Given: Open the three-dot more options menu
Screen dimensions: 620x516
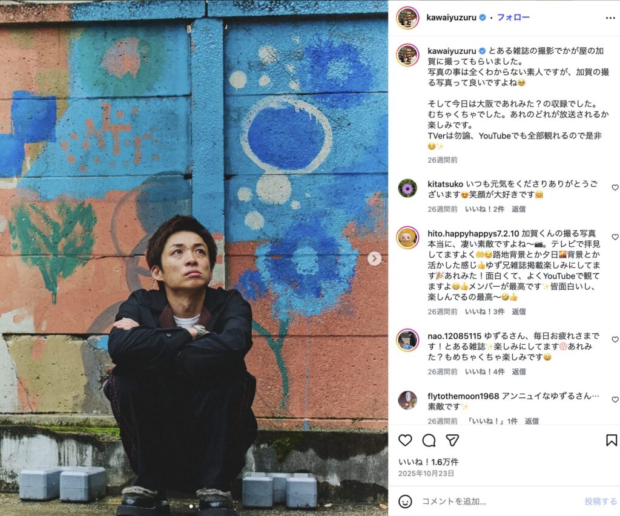Looking at the screenshot, I should (x=610, y=18).
